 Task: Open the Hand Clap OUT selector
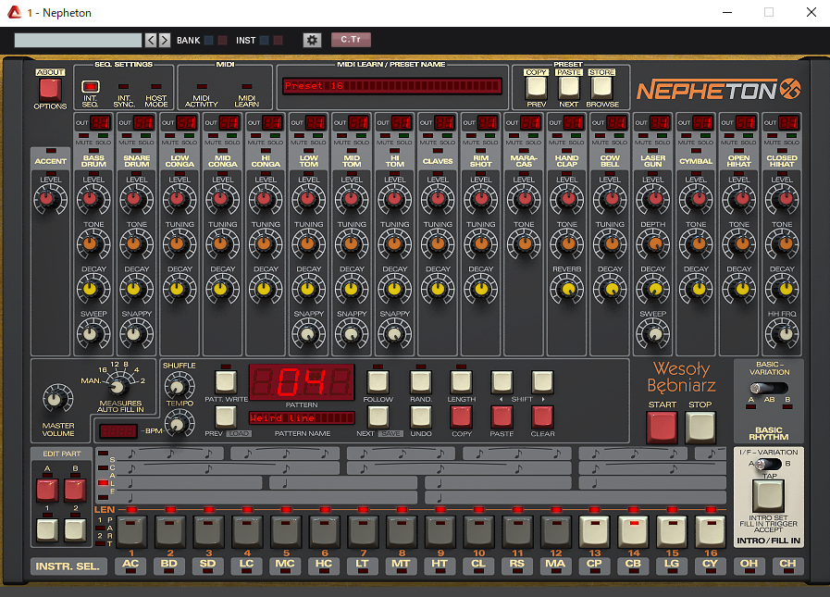click(x=574, y=123)
